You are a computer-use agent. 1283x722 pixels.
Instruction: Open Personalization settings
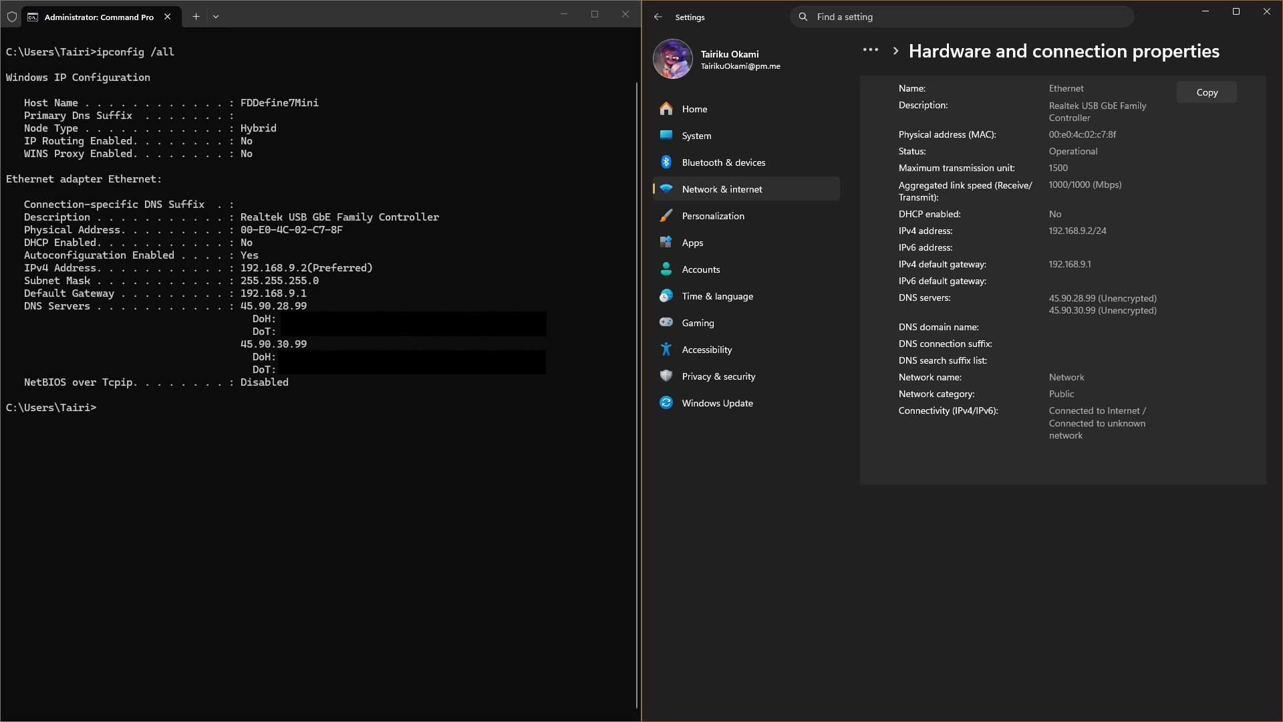pyautogui.click(x=746, y=216)
